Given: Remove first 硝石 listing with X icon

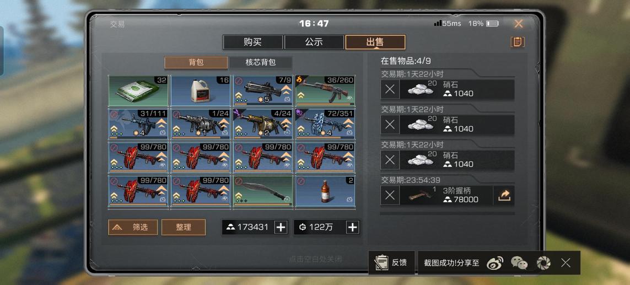Looking at the screenshot, I should point(390,89).
